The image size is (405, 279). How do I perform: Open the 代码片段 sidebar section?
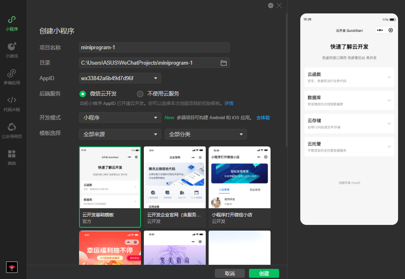click(12, 104)
